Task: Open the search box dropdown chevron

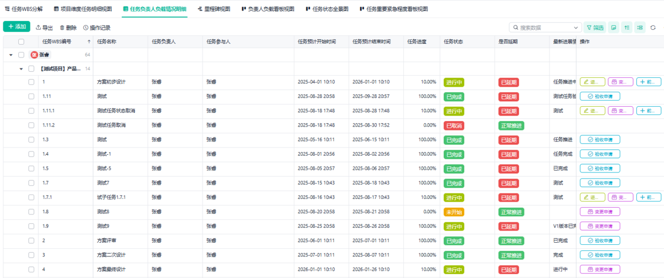Action: (x=577, y=28)
